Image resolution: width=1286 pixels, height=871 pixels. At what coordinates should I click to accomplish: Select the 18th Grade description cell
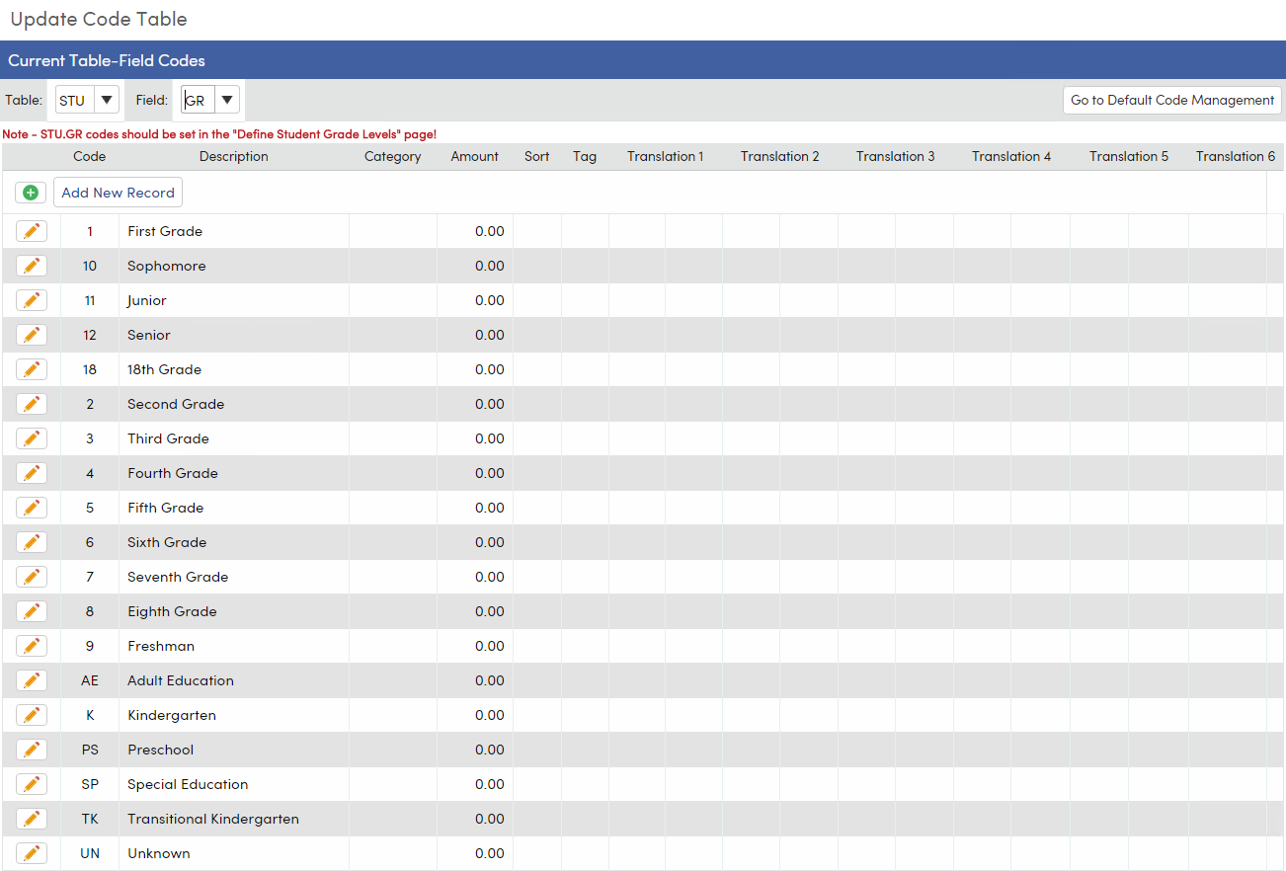point(234,369)
